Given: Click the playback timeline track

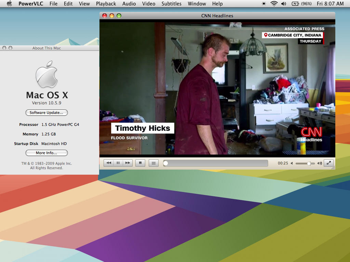Looking at the screenshot, I should [x=215, y=163].
